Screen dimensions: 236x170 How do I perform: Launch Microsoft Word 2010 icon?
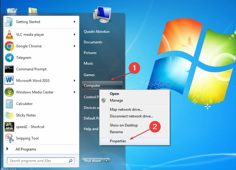pyautogui.click(x=9, y=81)
